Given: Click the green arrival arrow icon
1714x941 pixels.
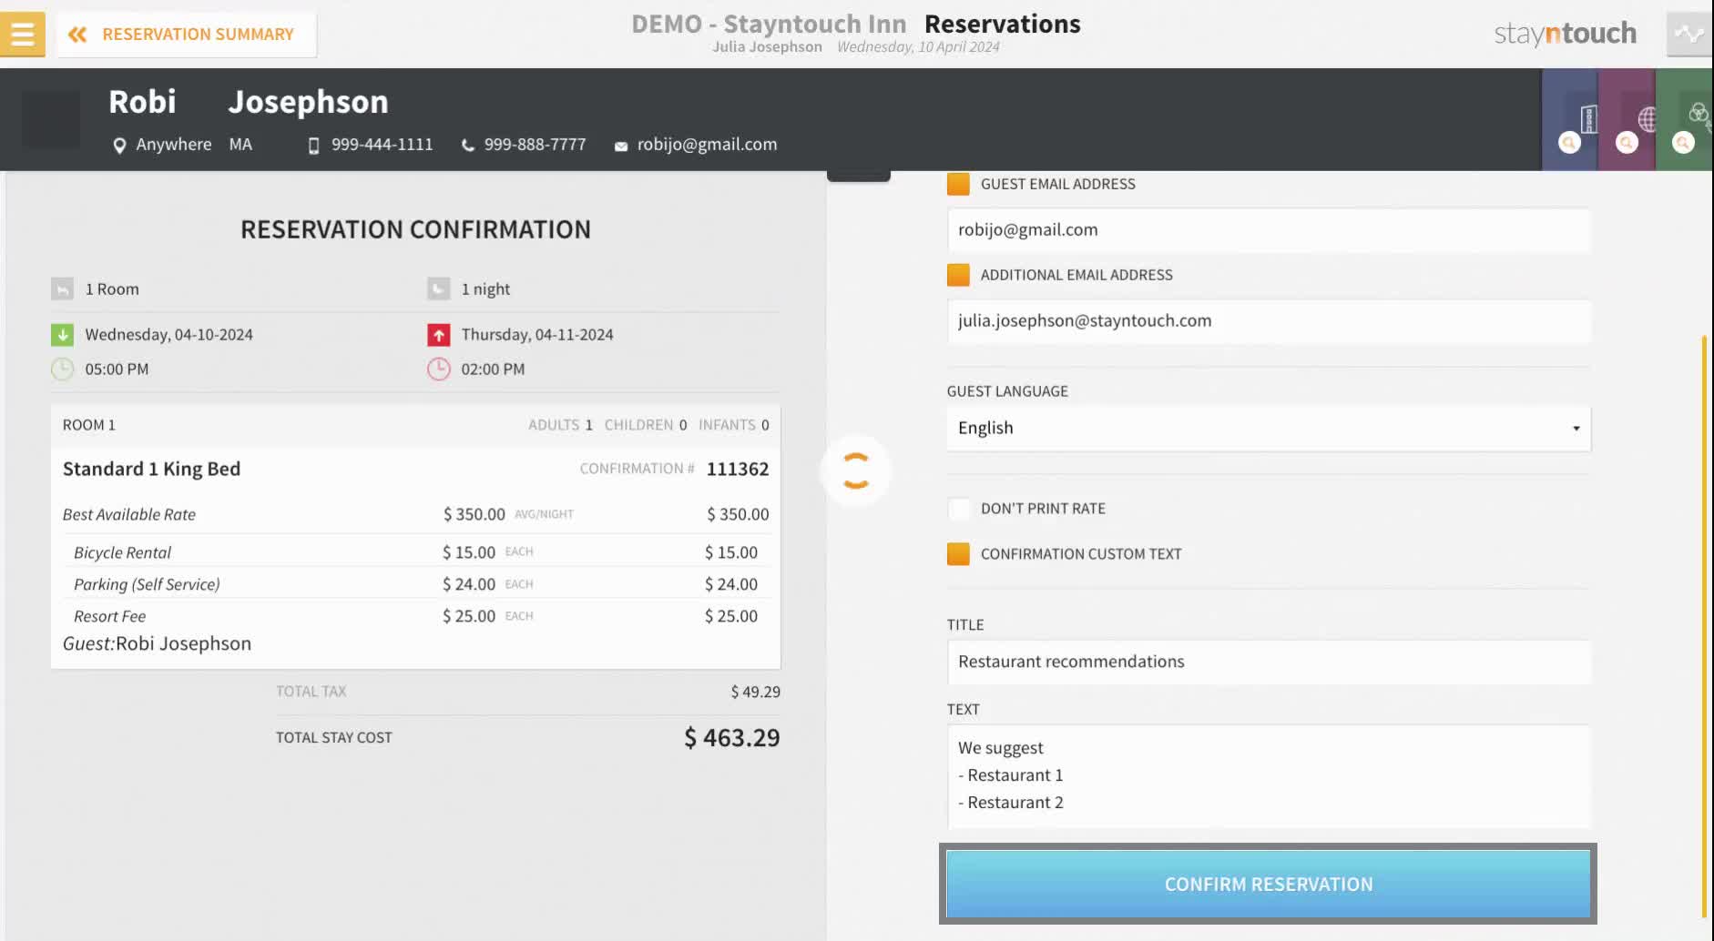Looking at the screenshot, I should (62, 335).
